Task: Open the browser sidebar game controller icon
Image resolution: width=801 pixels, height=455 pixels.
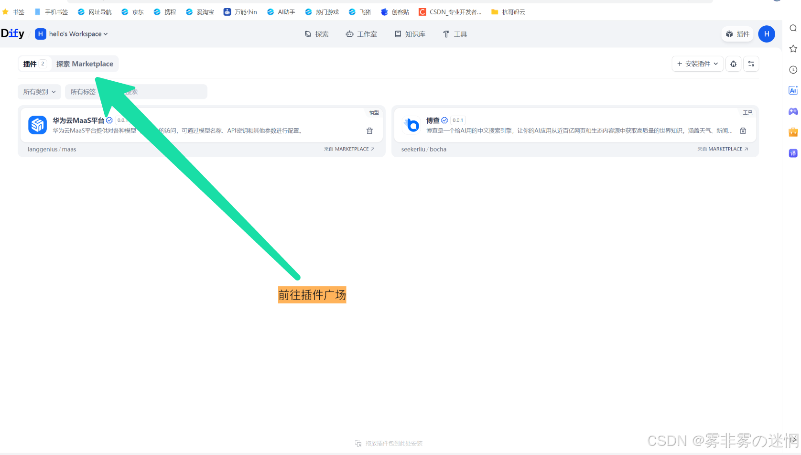Action: point(793,111)
